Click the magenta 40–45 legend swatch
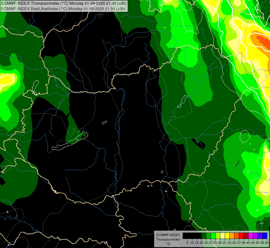 tap(251, 236)
